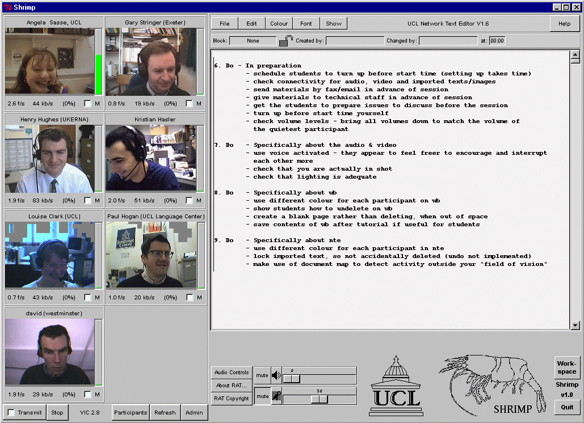Click the time field showing 00:00
This screenshot has height=423, width=584.
pos(497,41)
